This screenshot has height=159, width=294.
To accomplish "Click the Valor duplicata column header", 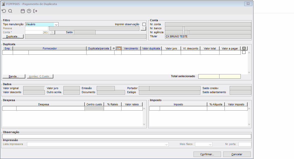I will [x=151, y=48].
